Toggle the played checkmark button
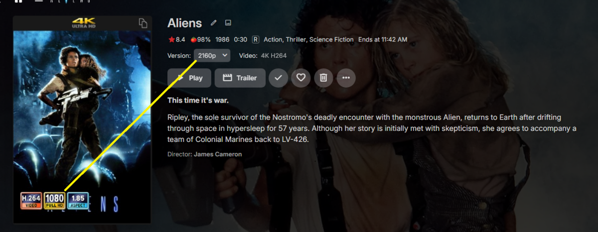 tap(278, 78)
